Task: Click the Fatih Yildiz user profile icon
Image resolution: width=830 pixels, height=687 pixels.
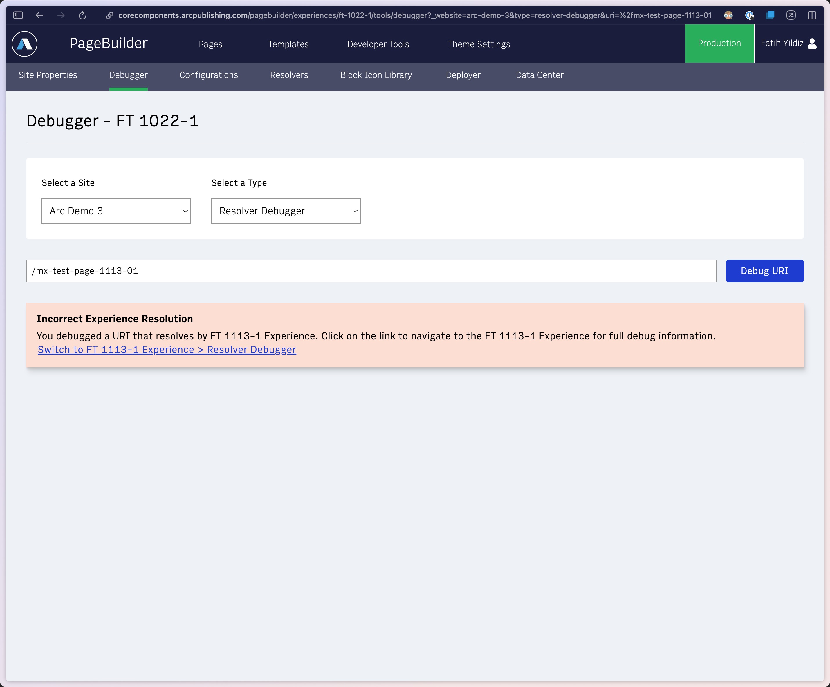Action: pyautogui.click(x=813, y=44)
